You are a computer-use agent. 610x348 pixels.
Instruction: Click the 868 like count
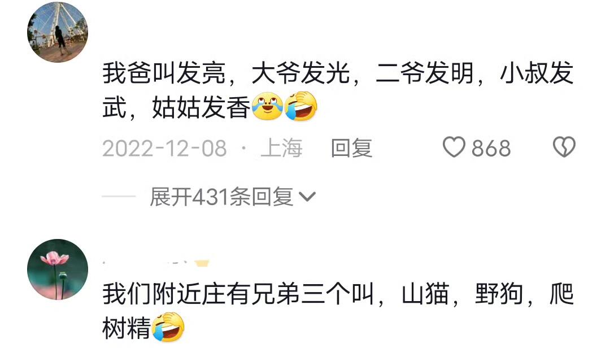[491, 149]
